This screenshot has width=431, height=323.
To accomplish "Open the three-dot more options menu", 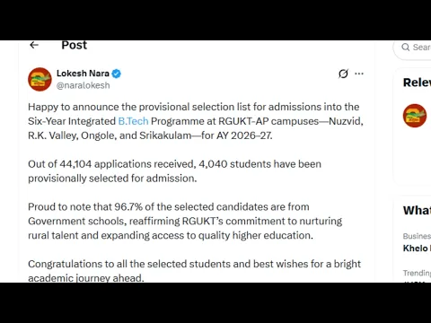I will [x=359, y=74].
